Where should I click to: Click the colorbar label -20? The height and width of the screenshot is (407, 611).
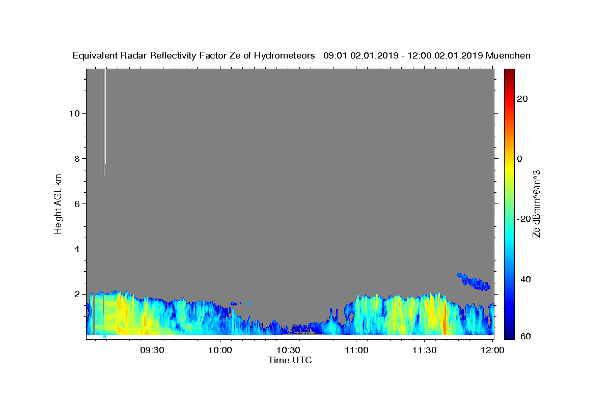[524, 219]
